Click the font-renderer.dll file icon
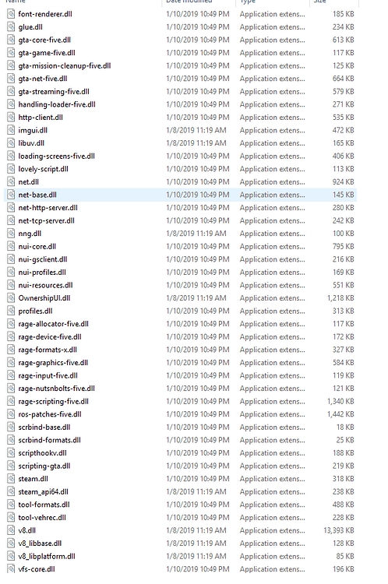 [x=11, y=14]
